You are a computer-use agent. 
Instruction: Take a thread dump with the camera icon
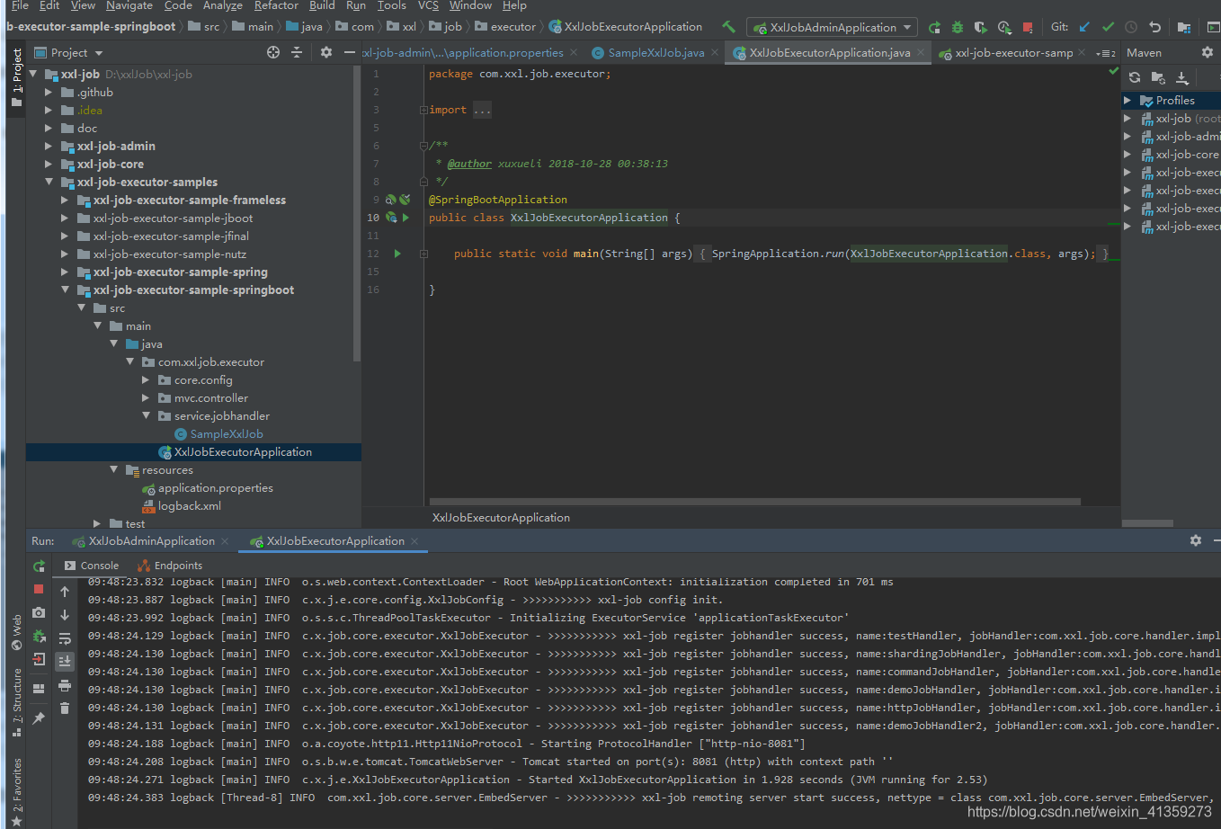[x=39, y=612]
